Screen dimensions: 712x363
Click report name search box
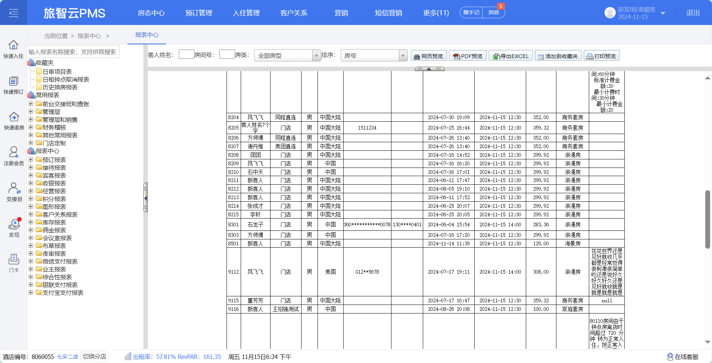(x=74, y=52)
